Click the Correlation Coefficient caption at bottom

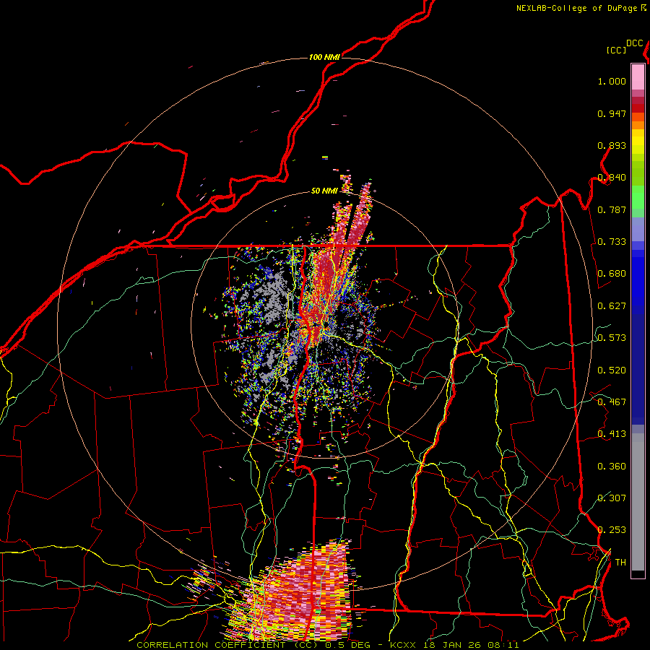(327, 645)
